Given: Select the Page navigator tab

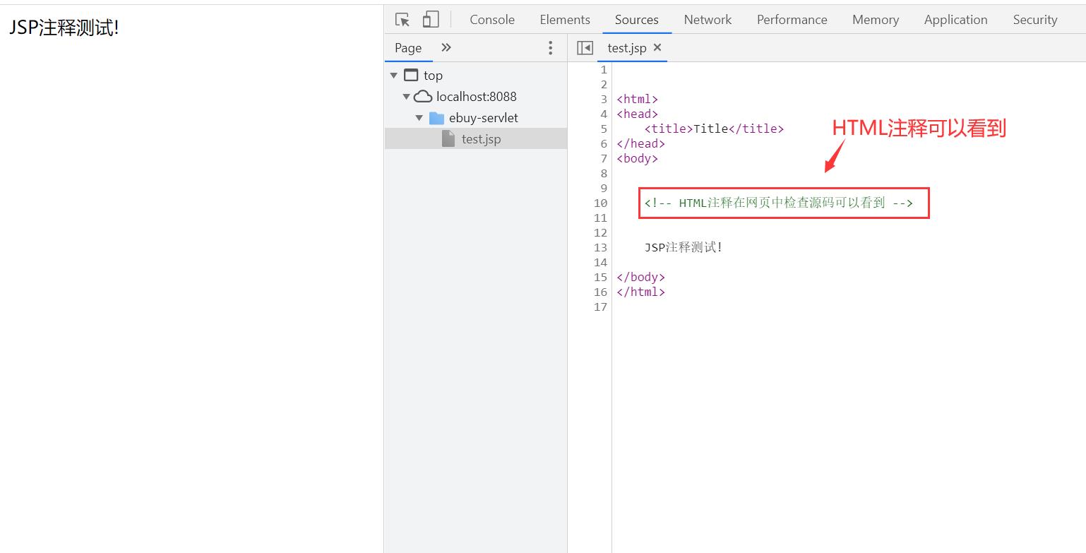Looking at the screenshot, I should tap(408, 48).
